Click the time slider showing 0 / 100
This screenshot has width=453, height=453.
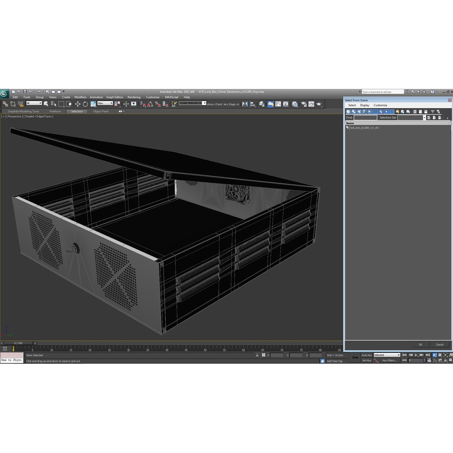click(x=18, y=343)
